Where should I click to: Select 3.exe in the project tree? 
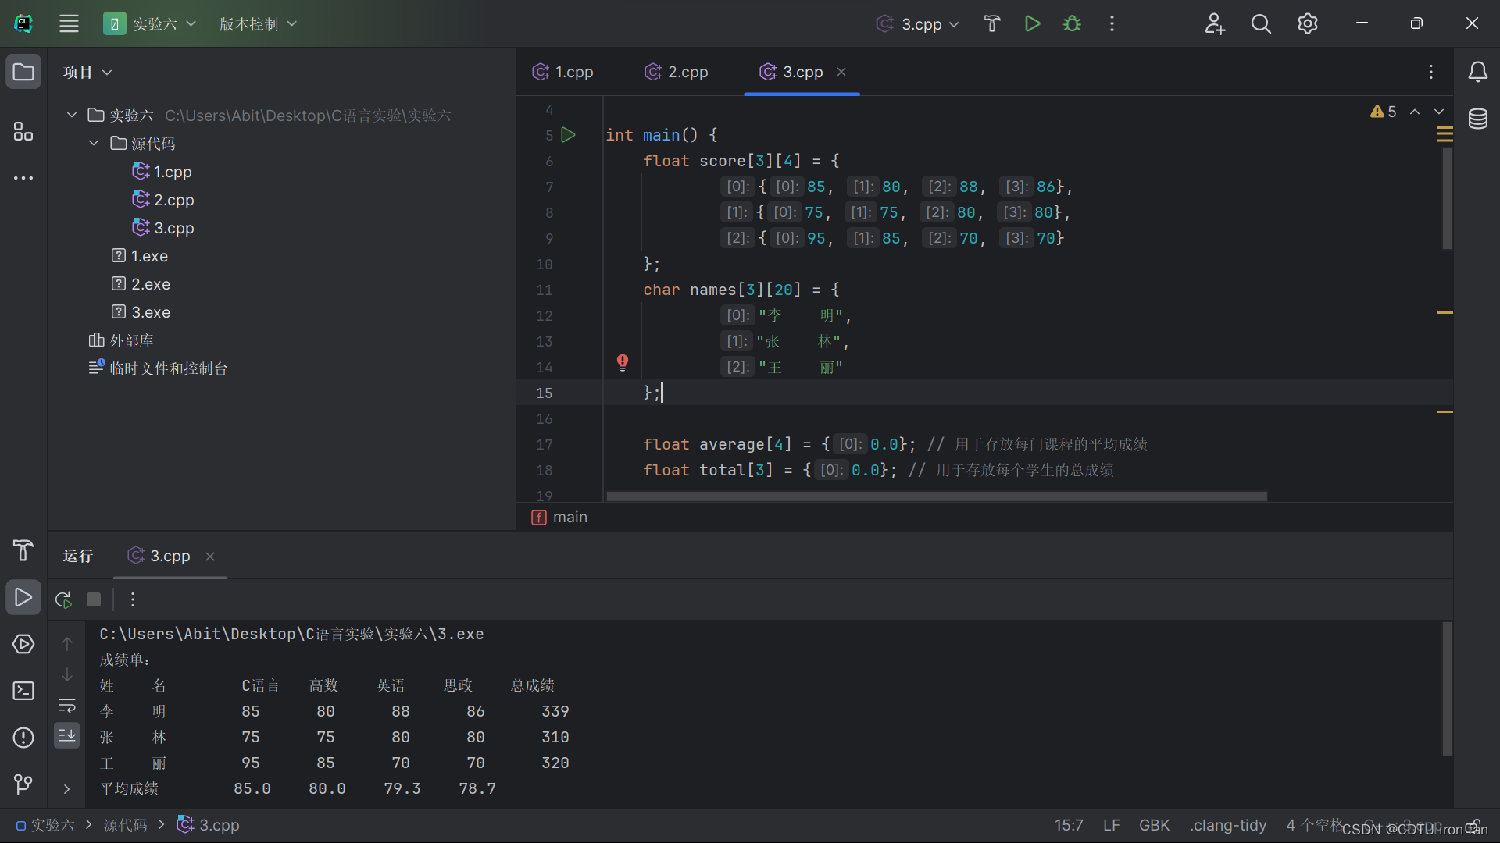(141, 312)
